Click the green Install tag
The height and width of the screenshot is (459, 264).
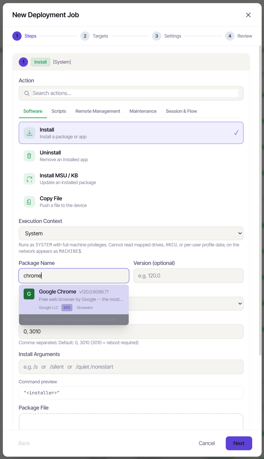point(41,62)
